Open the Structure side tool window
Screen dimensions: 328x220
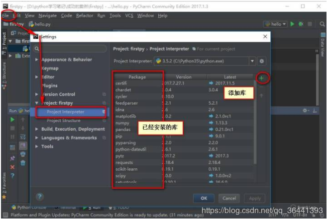pos(4,76)
